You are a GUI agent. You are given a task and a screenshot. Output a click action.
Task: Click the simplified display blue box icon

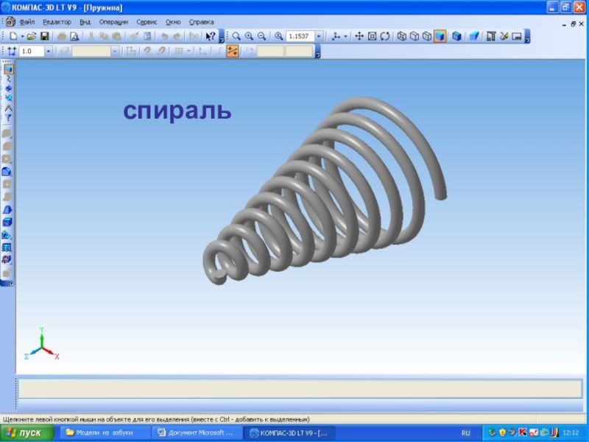(474, 36)
